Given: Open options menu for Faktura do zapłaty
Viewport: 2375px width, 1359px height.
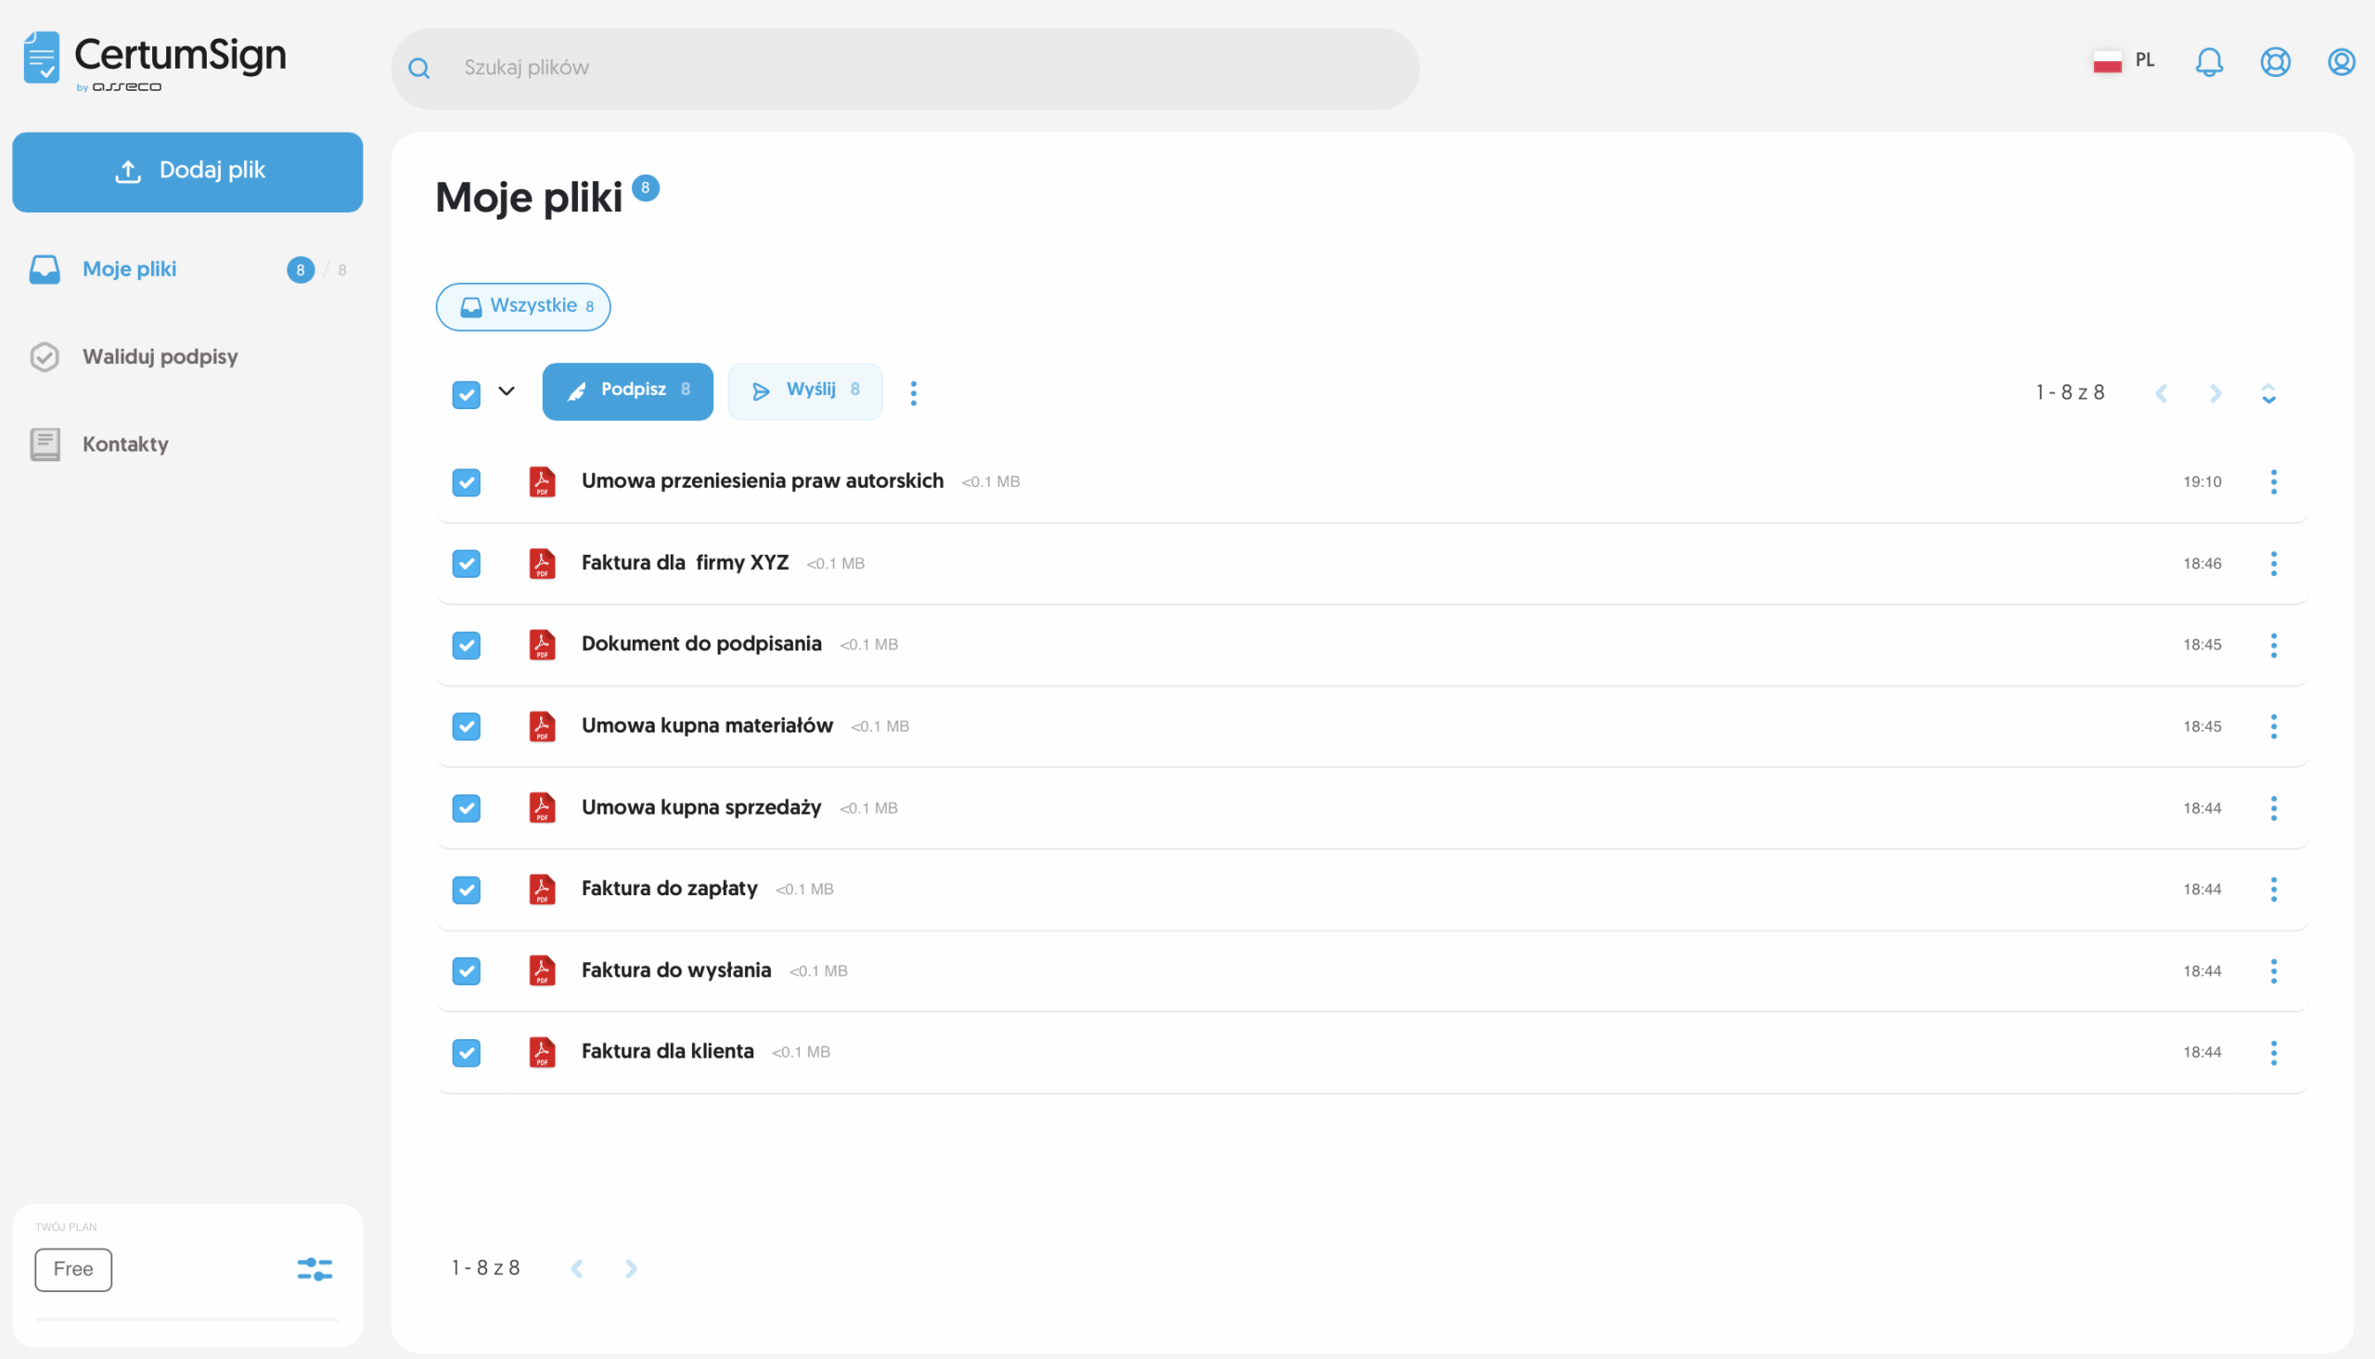Looking at the screenshot, I should [2273, 889].
